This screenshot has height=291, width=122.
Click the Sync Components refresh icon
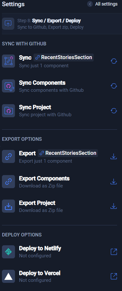tap(114, 86)
